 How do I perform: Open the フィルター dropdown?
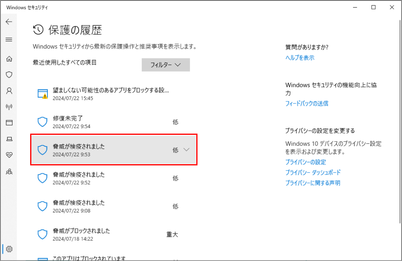(166, 65)
